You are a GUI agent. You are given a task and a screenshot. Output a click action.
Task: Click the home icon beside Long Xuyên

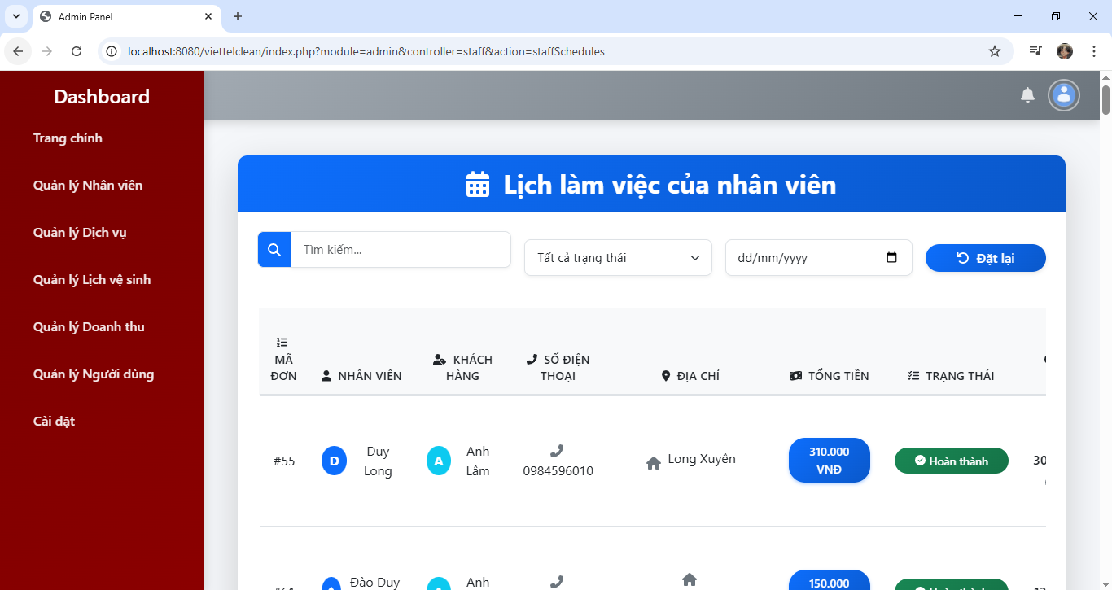[653, 463]
